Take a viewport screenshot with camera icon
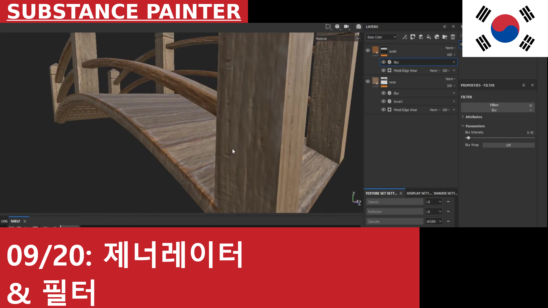This screenshot has width=548, height=308. pos(358,27)
